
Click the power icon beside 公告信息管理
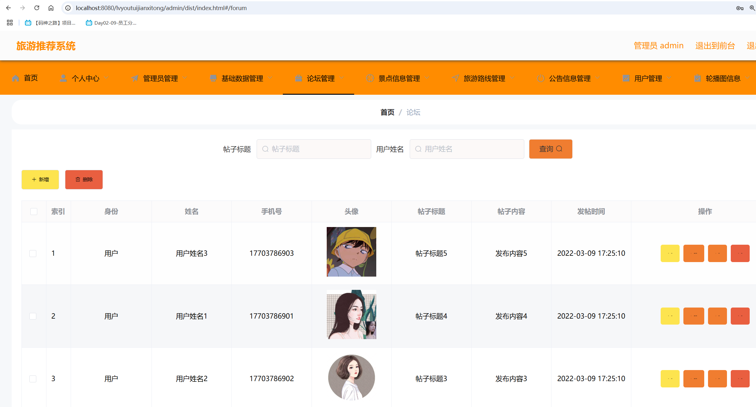click(540, 78)
